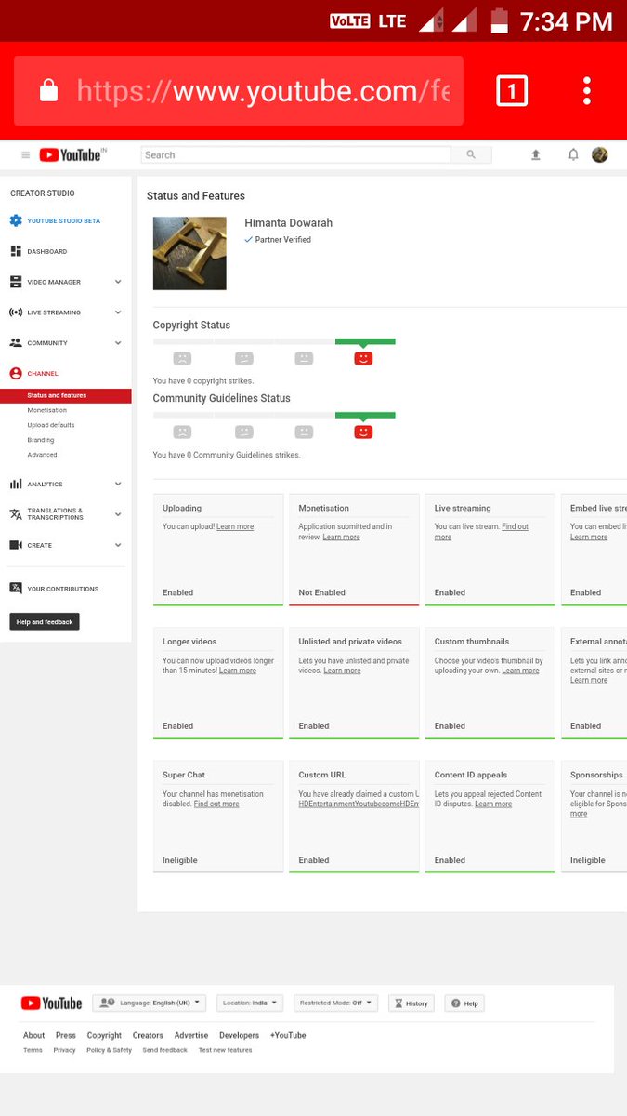Click the search magnifier button
Image resolution: width=627 pixels, height=1116 pixels.
471,155
